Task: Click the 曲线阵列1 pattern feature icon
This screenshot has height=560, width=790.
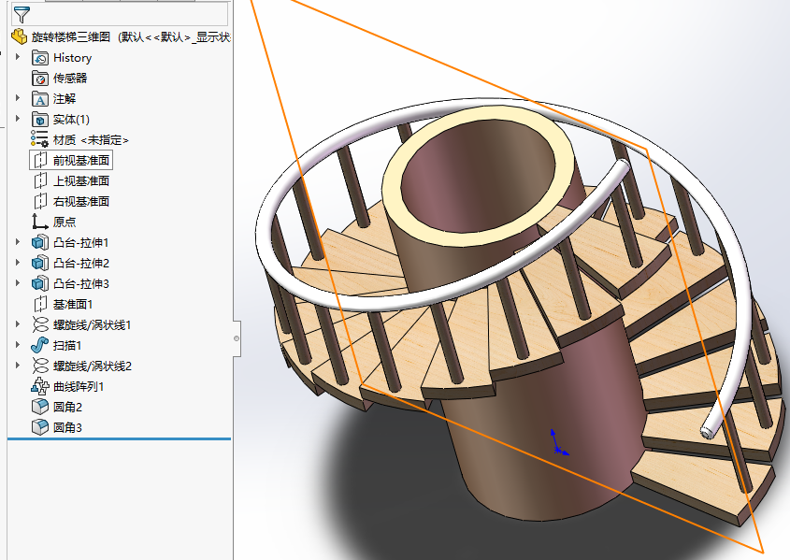Action: [40, 386]
